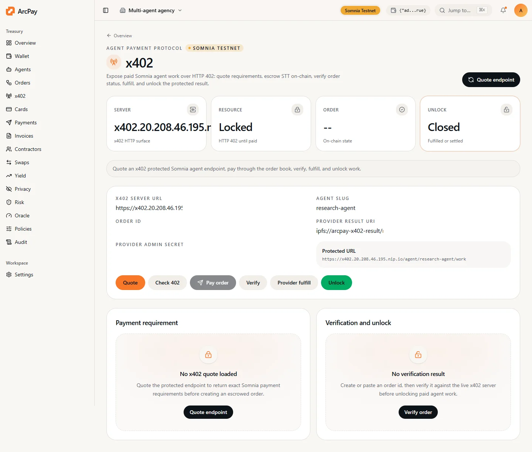
Task: Go to Overview in sidebar
Action: (25, 43)
